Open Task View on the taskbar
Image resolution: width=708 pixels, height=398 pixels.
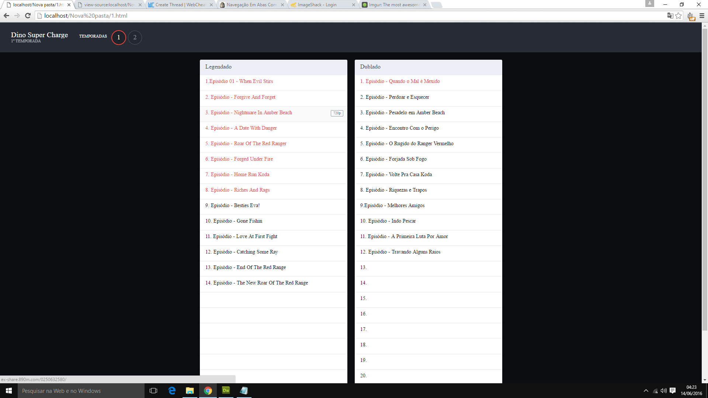coord(153,391)
